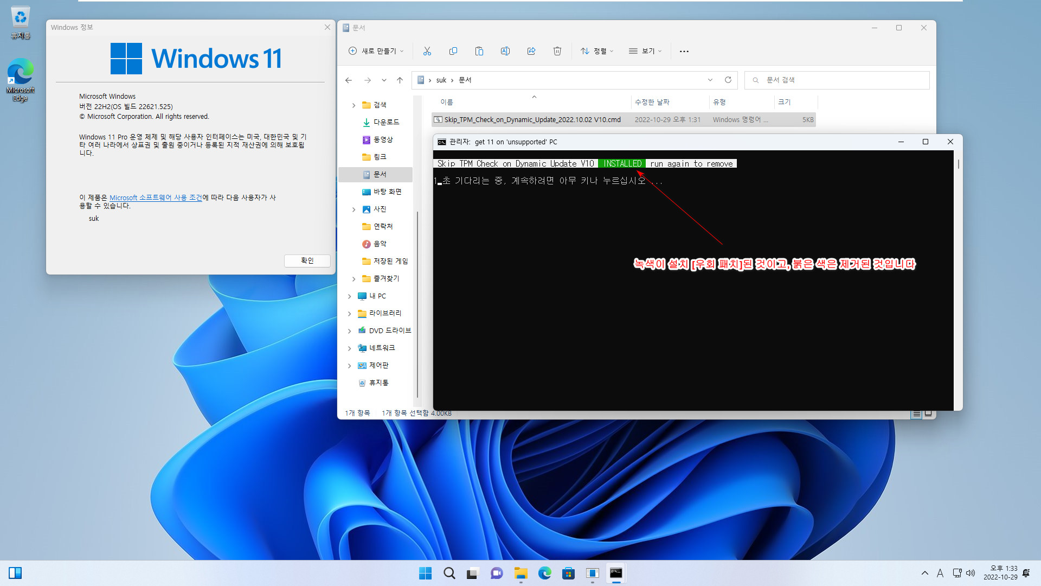Image resolution: width=1041 pixels, height=586 pixels.
Task: Expand the 네트워크 node
Action: pos(350,348)
